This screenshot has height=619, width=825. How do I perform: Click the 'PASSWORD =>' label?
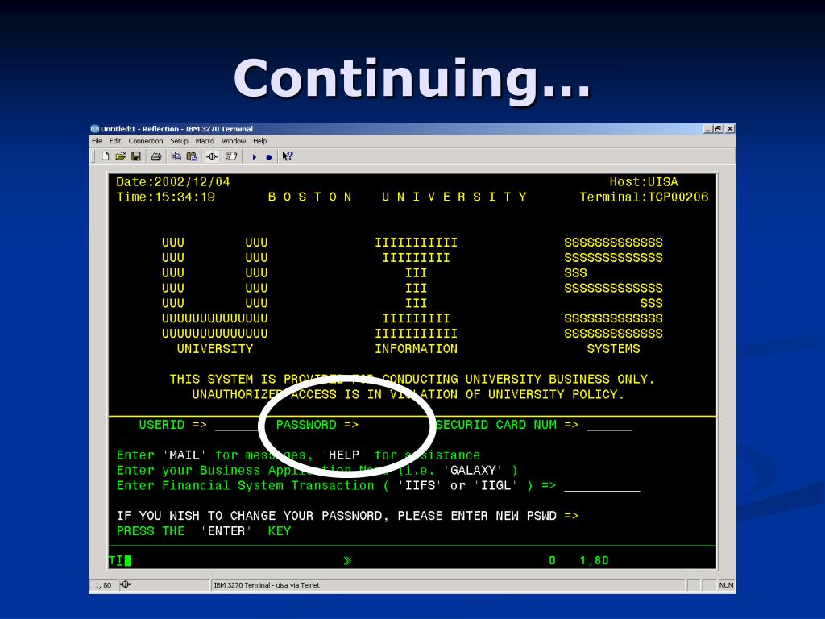pos(317,425)
